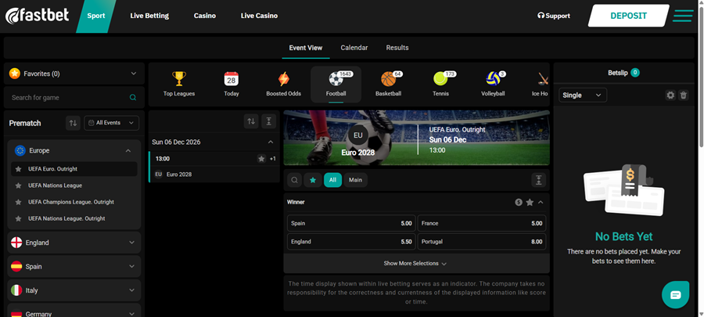The width and height of the screenshot is (704, 317).
Task: Favorite the Winner market star
Action: pyautogui.click(x=530, y=203)
